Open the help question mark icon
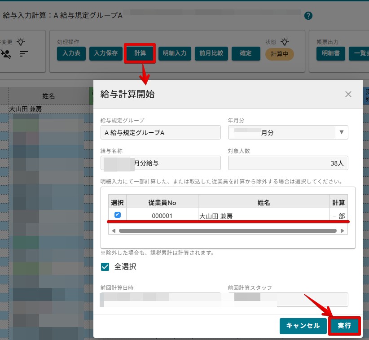This screenshot has width=369, height=340. tap(308, 16)
